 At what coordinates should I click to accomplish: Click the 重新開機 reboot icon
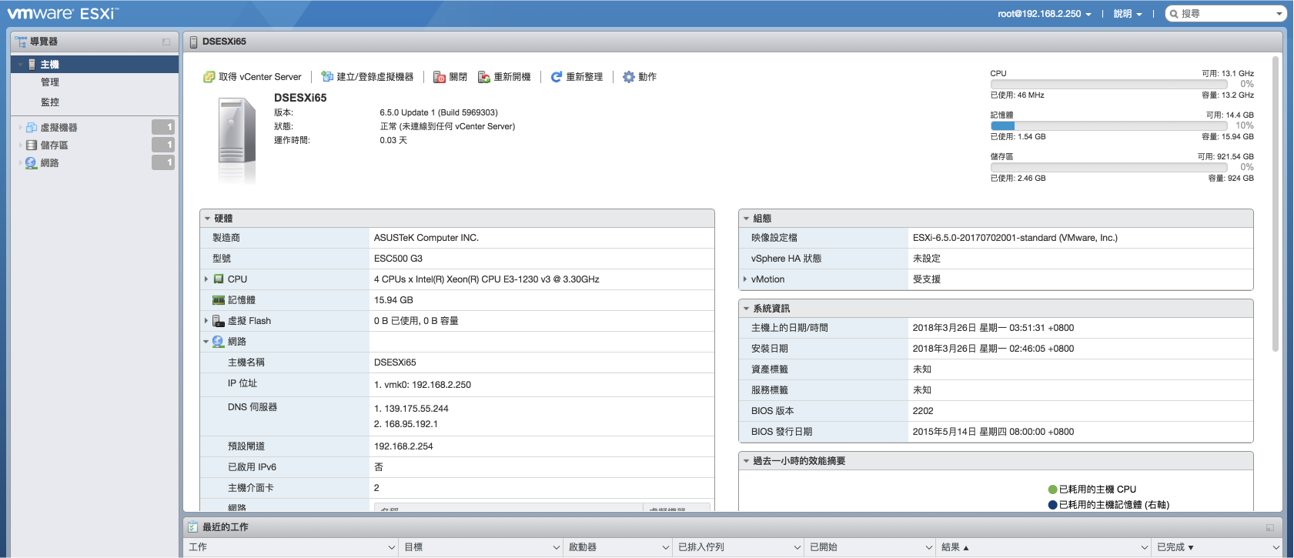click(x=484, y=77)
